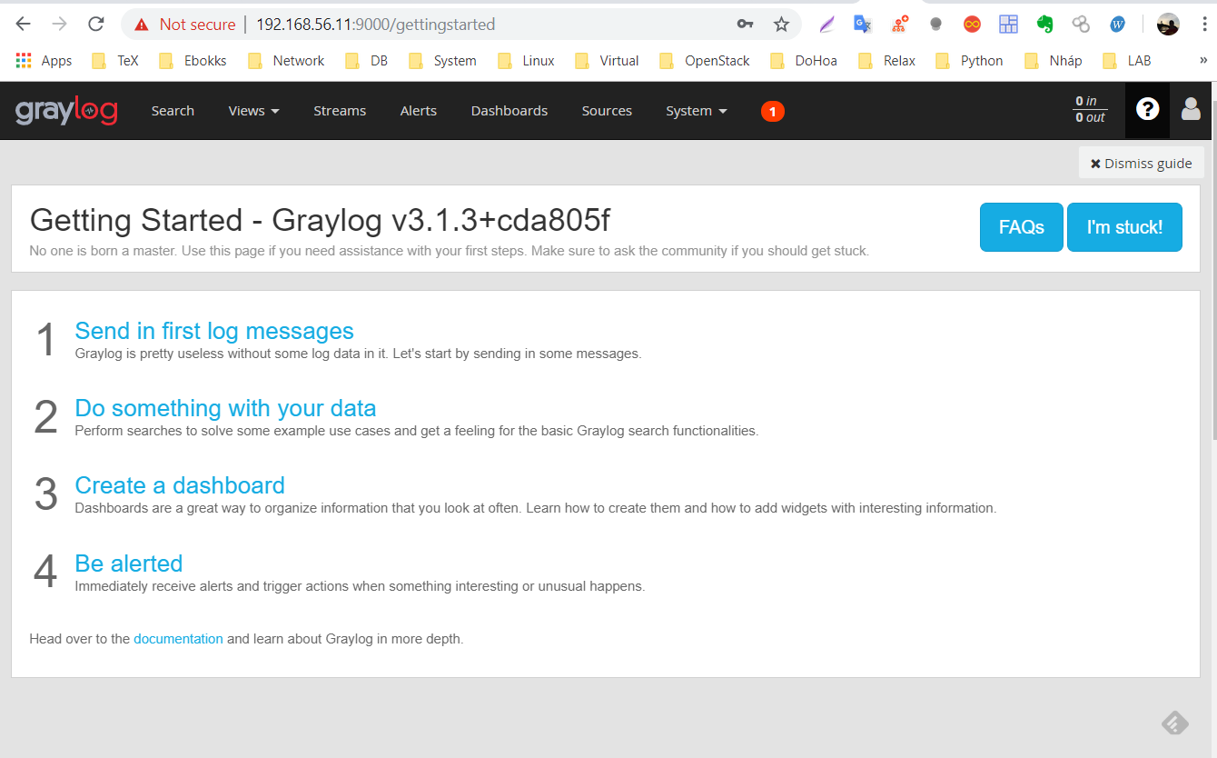This screenshot has width=1217, height=758.
Task: Click the browser back arrow
Action: [x=24, y=25]
